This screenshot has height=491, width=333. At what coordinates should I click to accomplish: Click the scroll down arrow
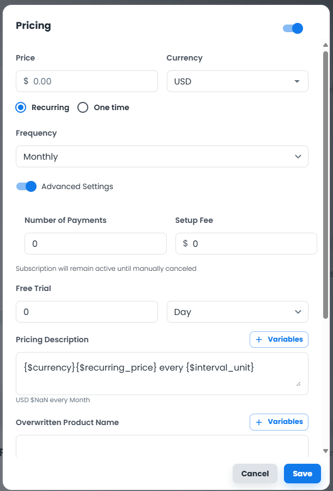[325, 451]
